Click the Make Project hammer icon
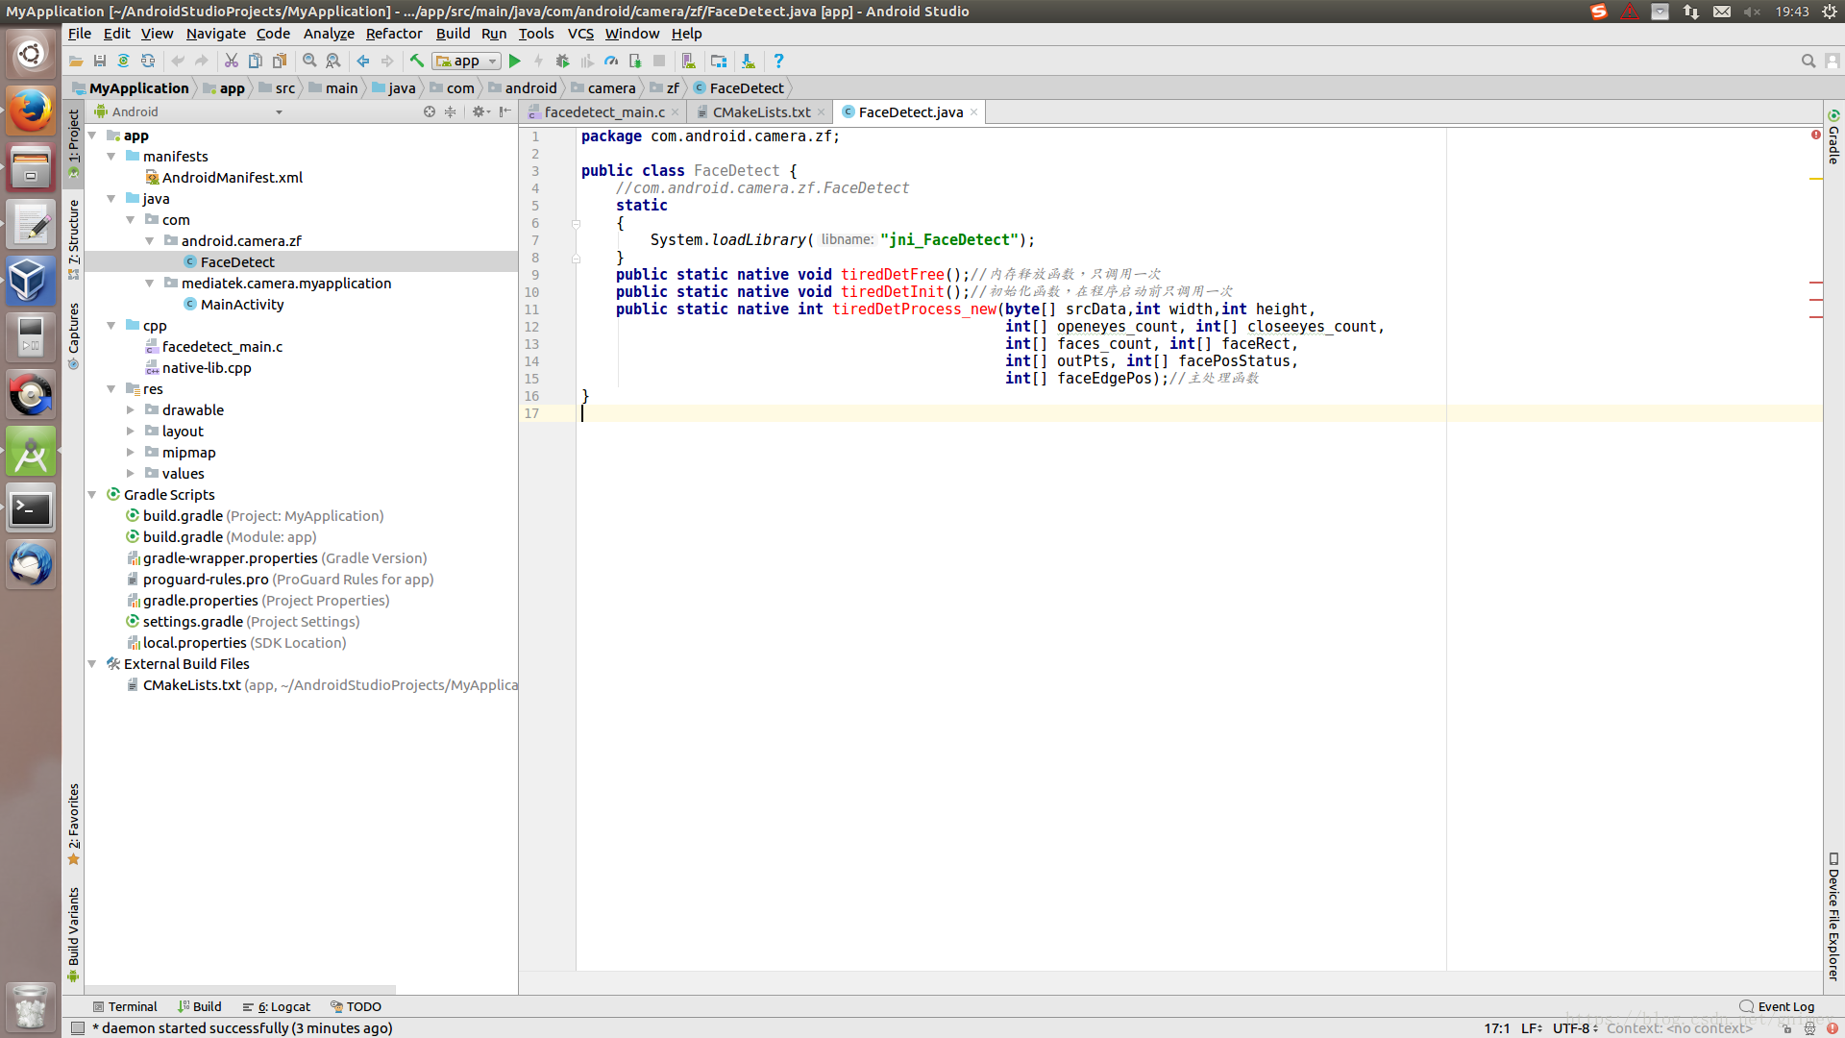 pos(417,61)
